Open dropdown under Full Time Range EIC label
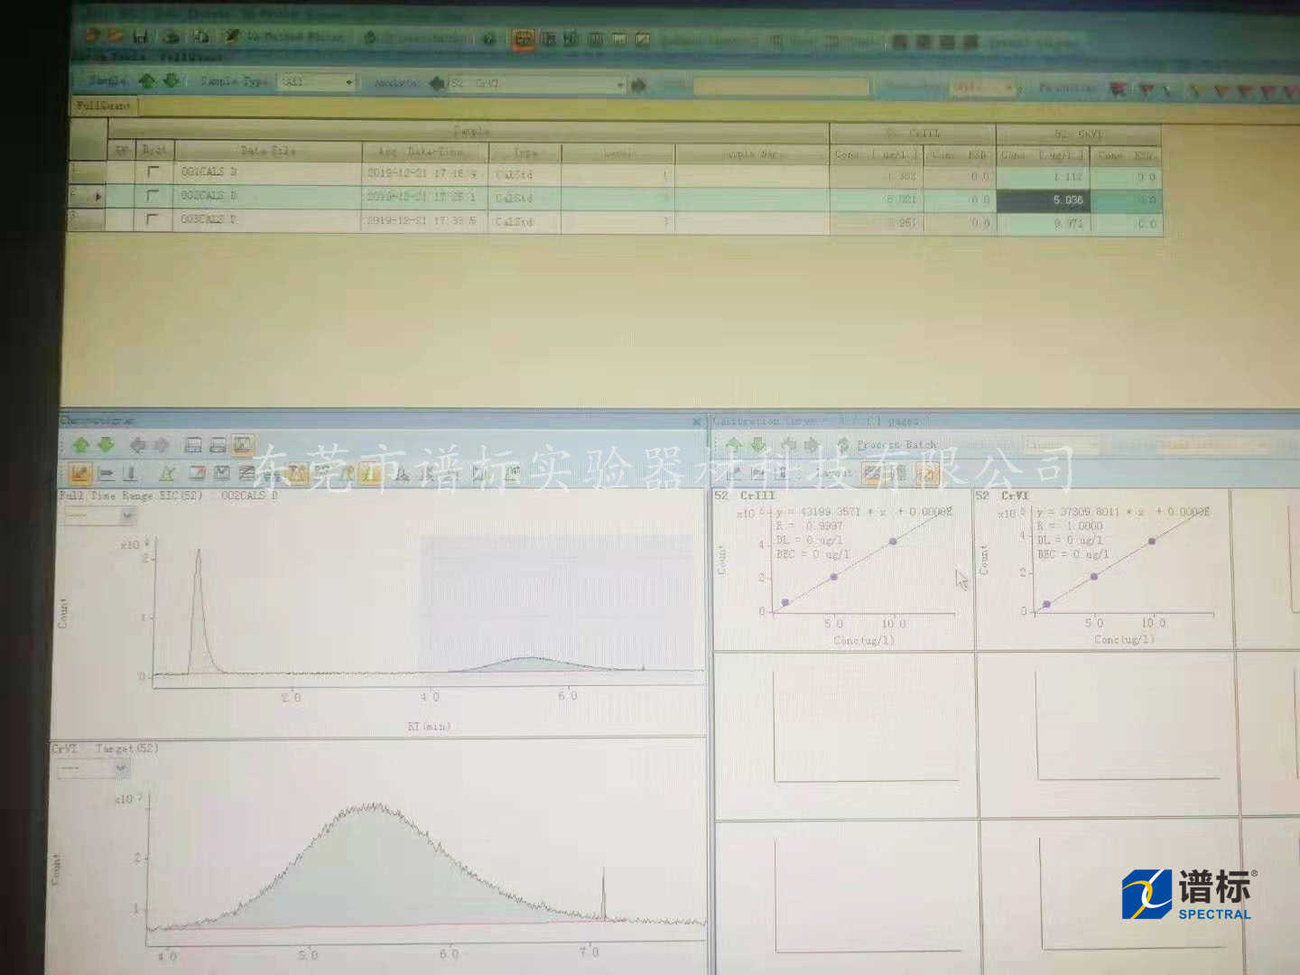The height and width of the screenshot is (975, 1300). [x=126, y=516]
